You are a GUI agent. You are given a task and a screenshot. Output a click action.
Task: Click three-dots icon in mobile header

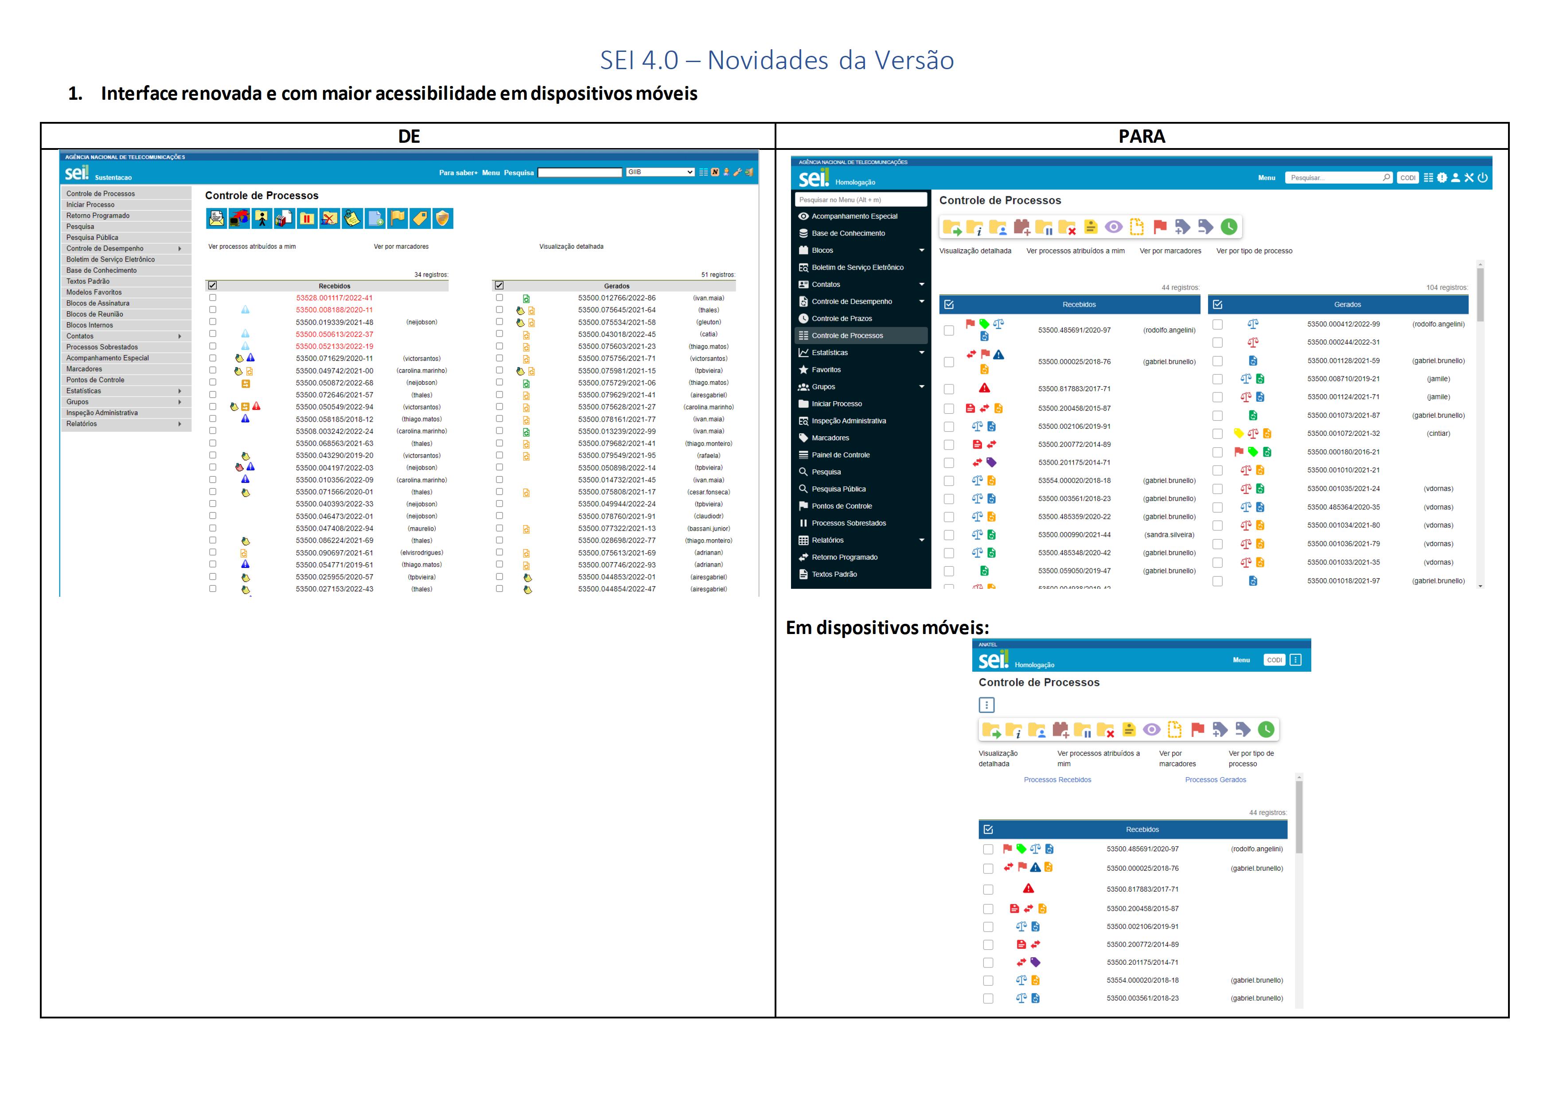[1296, 659]
